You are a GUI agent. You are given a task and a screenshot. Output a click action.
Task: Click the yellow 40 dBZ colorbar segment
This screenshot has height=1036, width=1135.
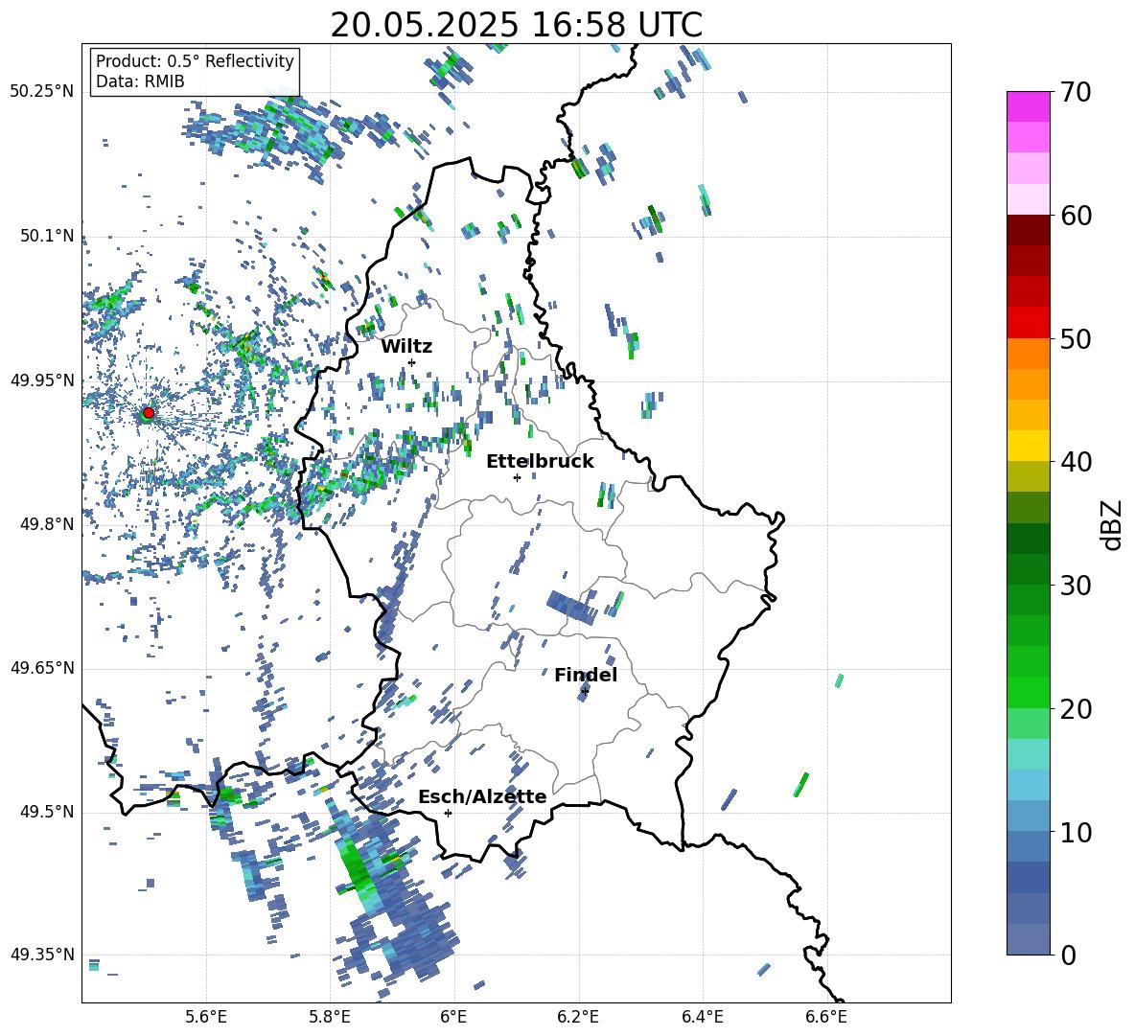pyautogui.click(x=1028, y=446)
